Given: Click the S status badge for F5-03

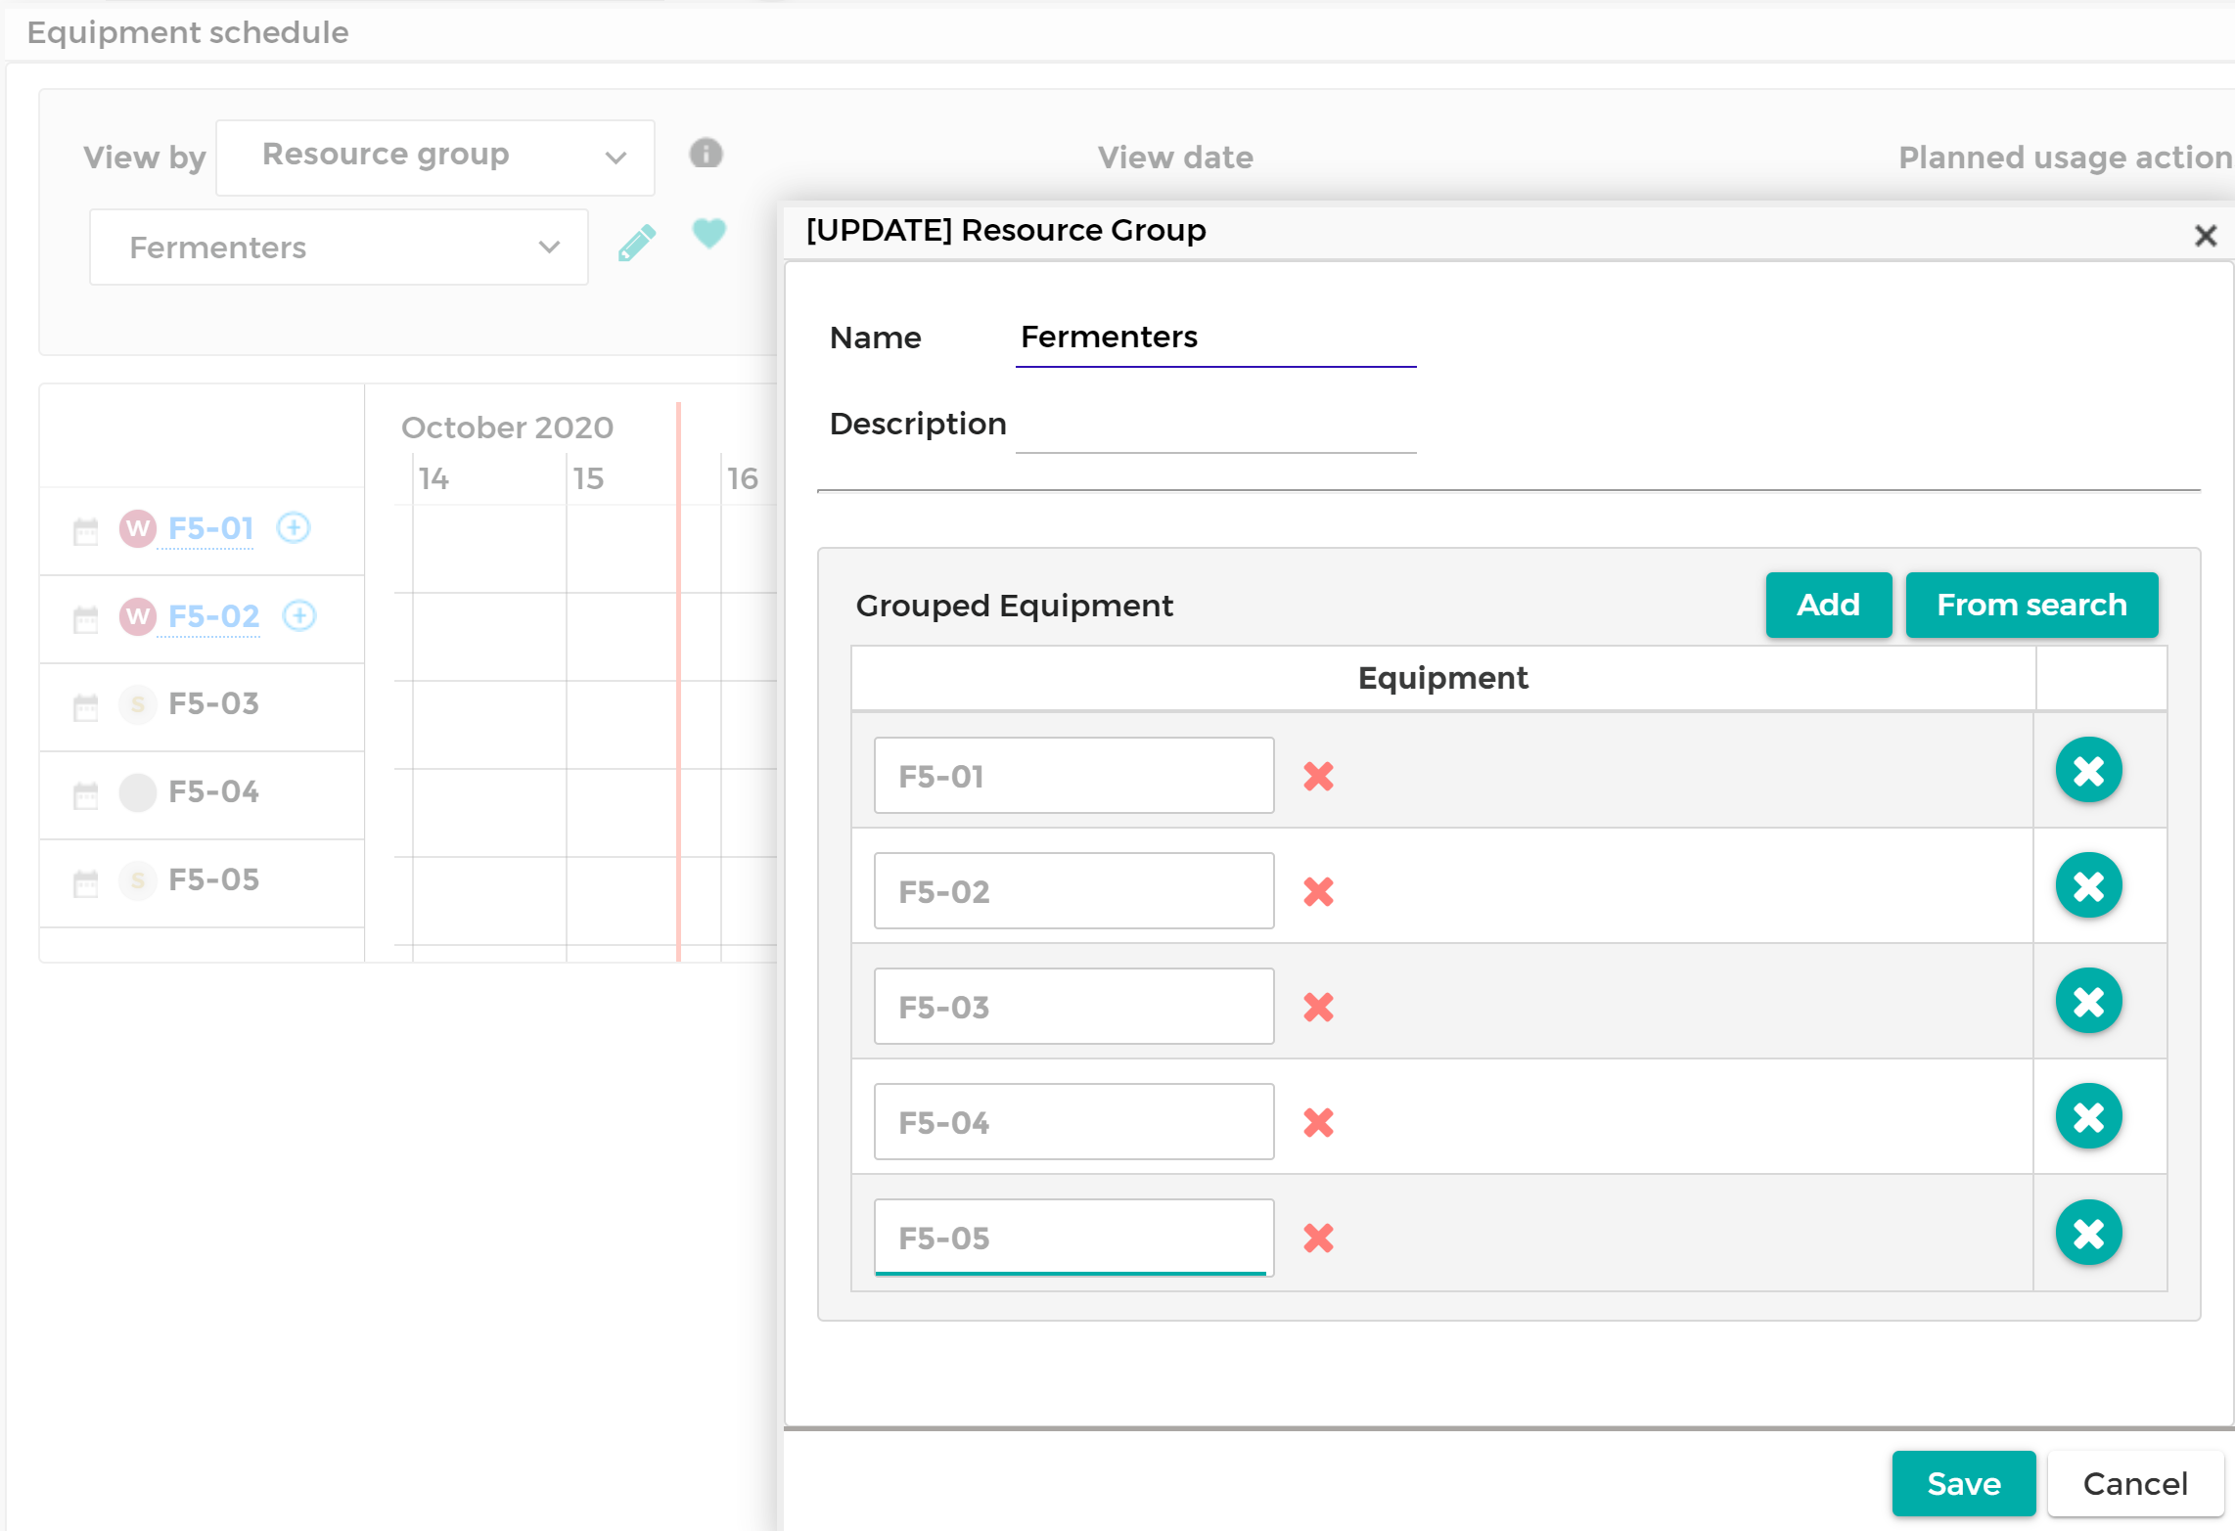Looking at the screenshot, I should pos(138,704).
